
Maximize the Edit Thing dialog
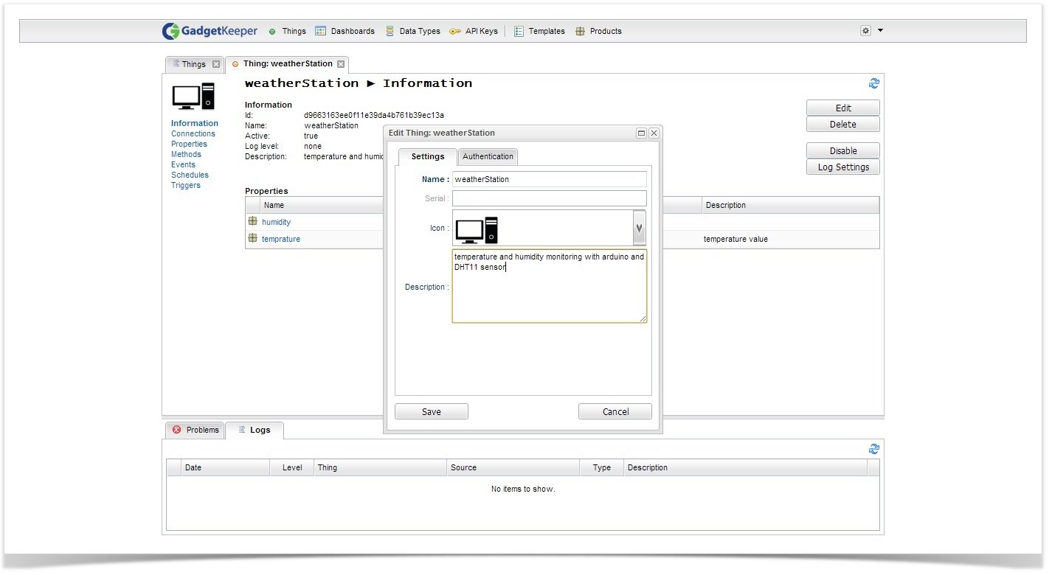pyautogui.click(x=641, y=133)
